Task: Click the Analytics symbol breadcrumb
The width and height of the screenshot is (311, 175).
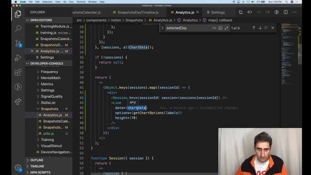Action: (190, 20)
